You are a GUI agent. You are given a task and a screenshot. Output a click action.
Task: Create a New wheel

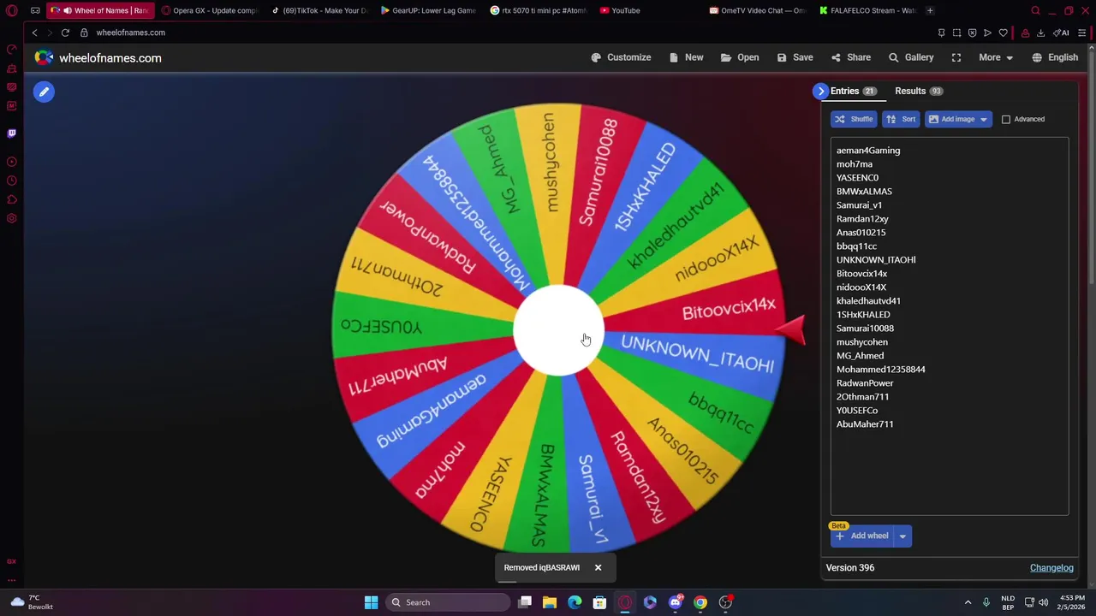tap(686, 57)
